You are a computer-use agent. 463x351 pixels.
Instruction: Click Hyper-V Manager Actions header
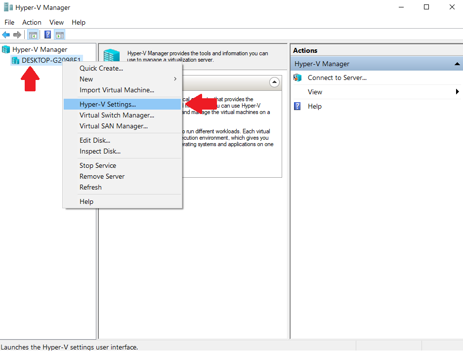pos(377,64)
